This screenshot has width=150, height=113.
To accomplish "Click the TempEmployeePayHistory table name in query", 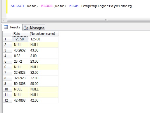I will (x=106, y=6).
